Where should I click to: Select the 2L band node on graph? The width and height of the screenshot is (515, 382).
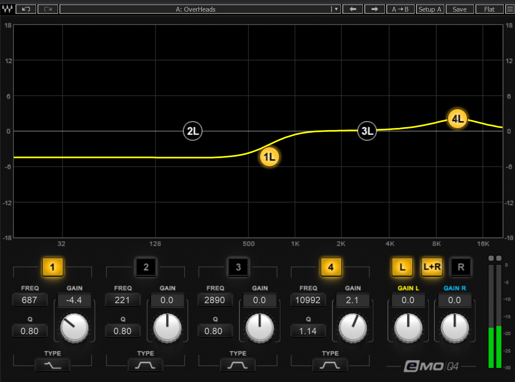point(192,131)
